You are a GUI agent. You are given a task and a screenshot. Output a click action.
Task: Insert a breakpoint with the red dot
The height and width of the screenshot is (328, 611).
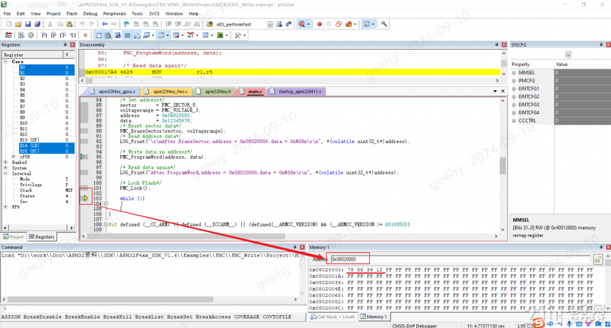319,24
